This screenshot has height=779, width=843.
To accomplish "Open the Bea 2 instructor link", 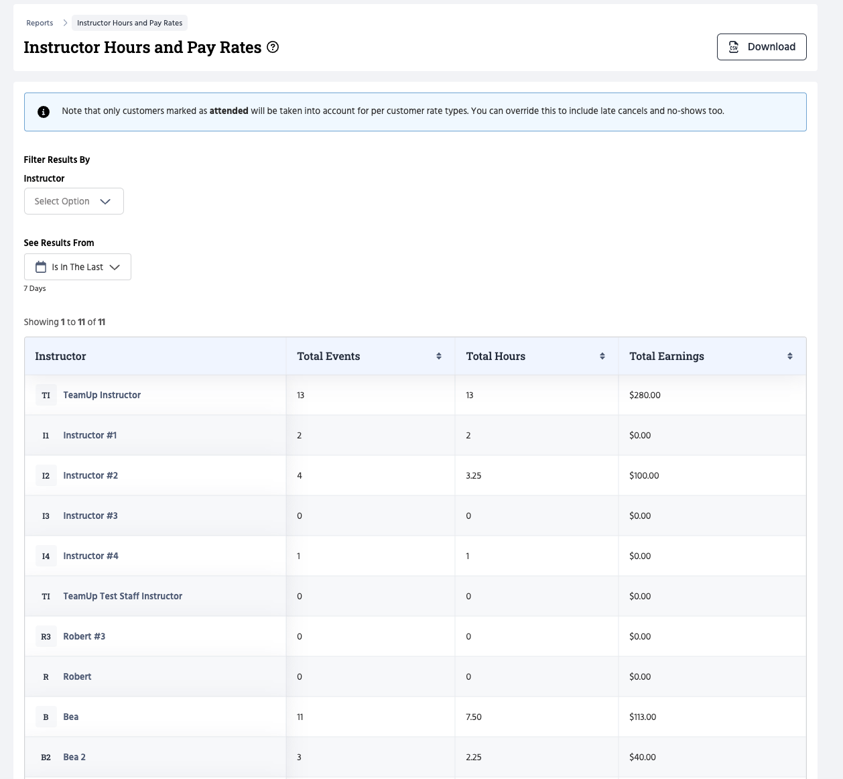I will pos(74,757).
